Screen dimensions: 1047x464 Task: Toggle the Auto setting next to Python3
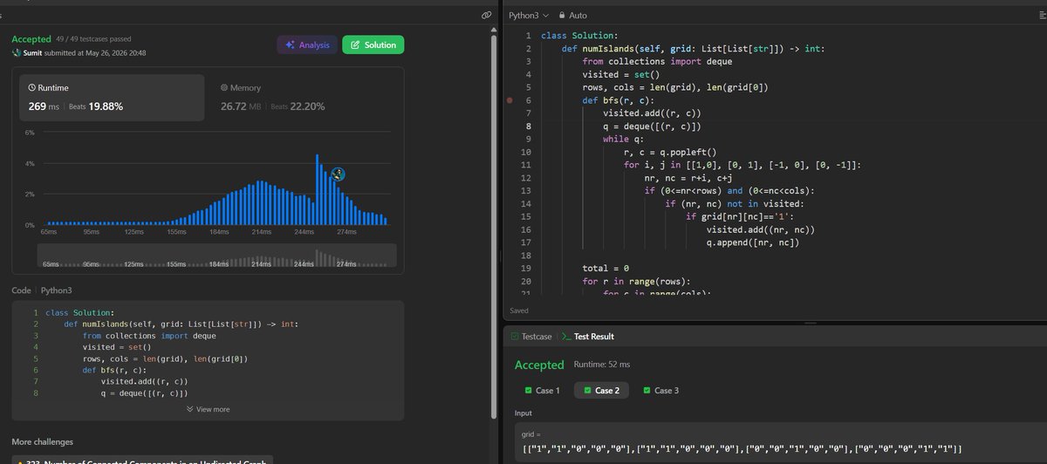coord(572,15)
